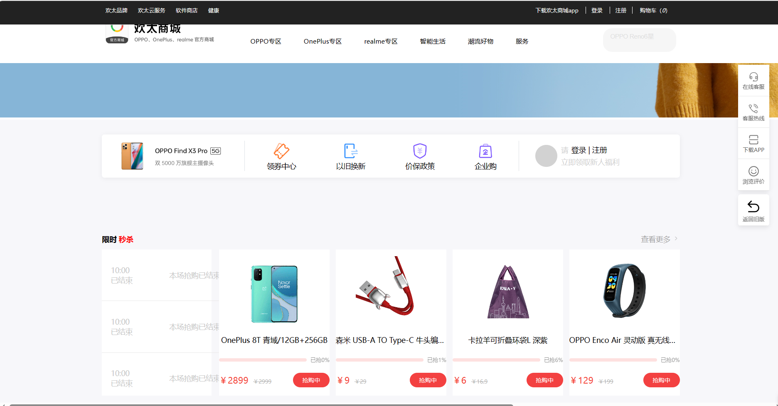Image resolution: width=778 pixels, height=406 pixels.
Task: Click the gray user avatar circle
Action: pyautogui.click(x=546, y=156)
